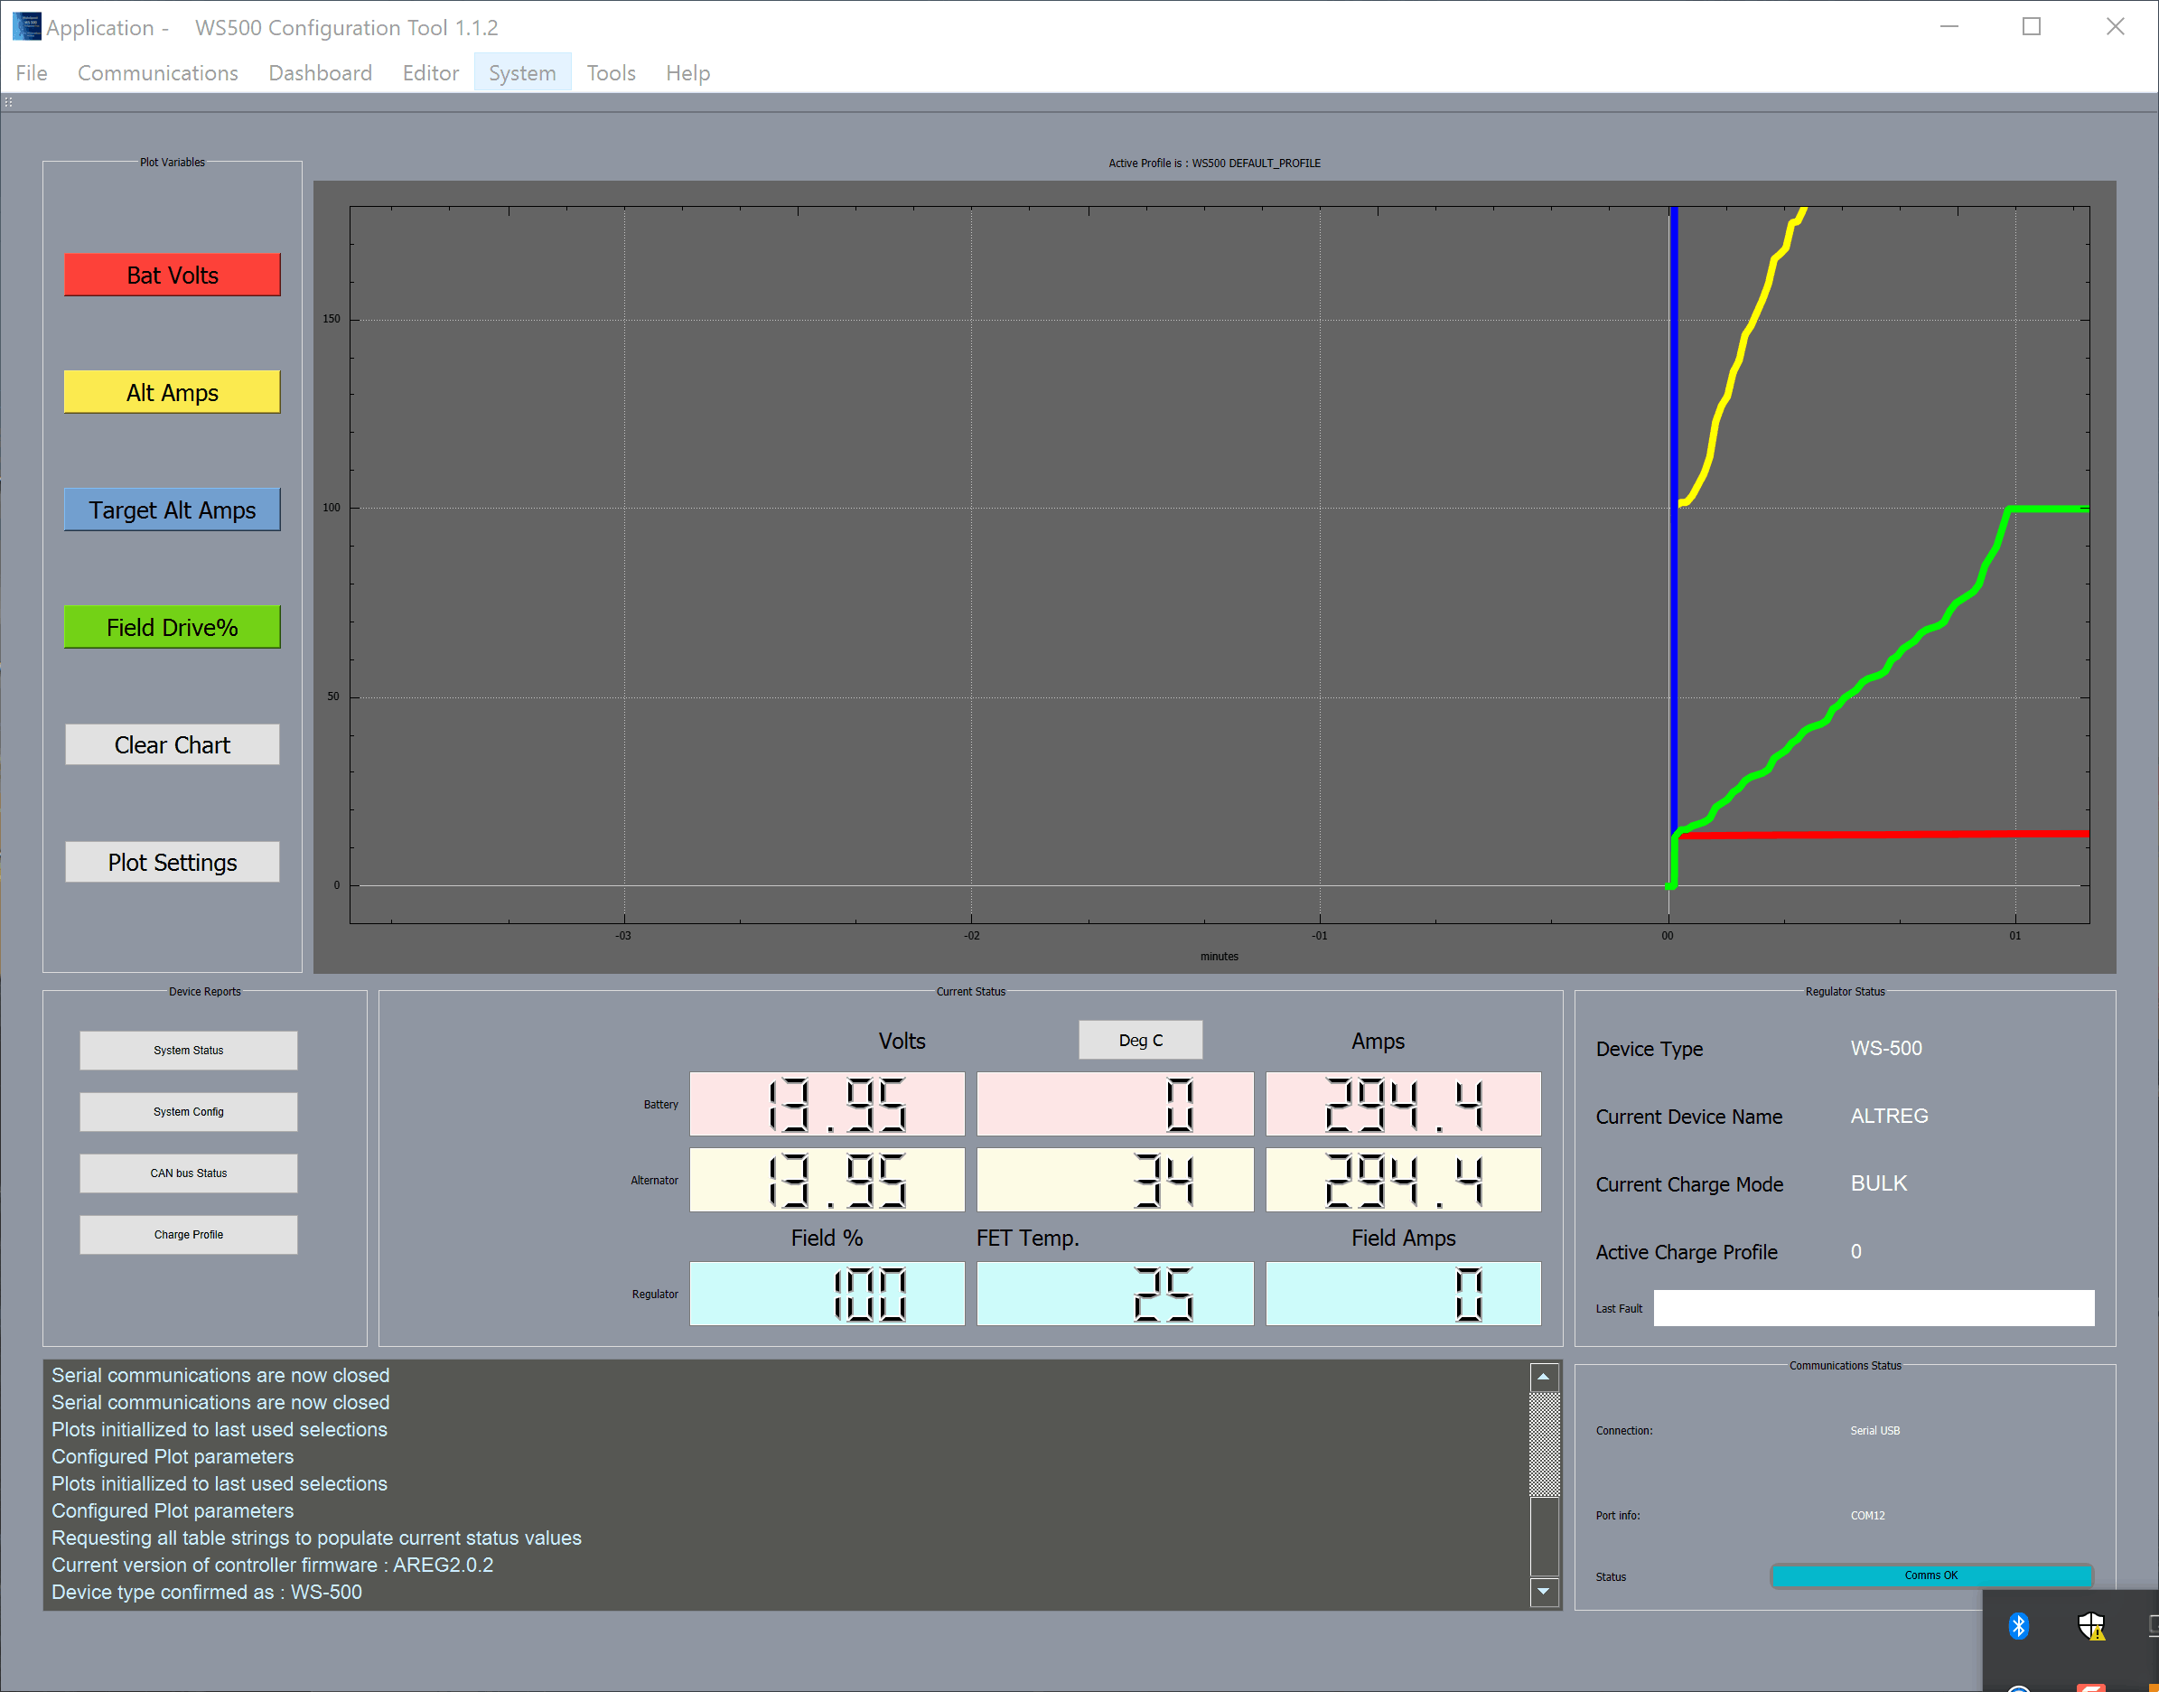The height and width of the screenshot is (1692, 2159).
Task: Toggle Target Alt Amps plot variable
Action: 173,510
